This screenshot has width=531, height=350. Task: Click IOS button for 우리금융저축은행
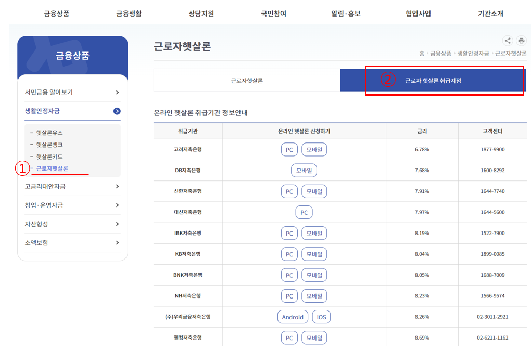click(321, 316)
